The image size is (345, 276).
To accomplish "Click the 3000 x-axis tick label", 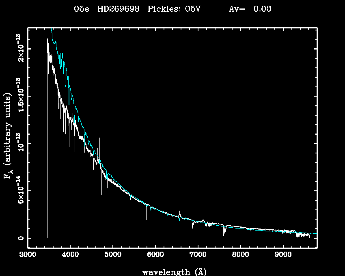I will tap(28, 254).
